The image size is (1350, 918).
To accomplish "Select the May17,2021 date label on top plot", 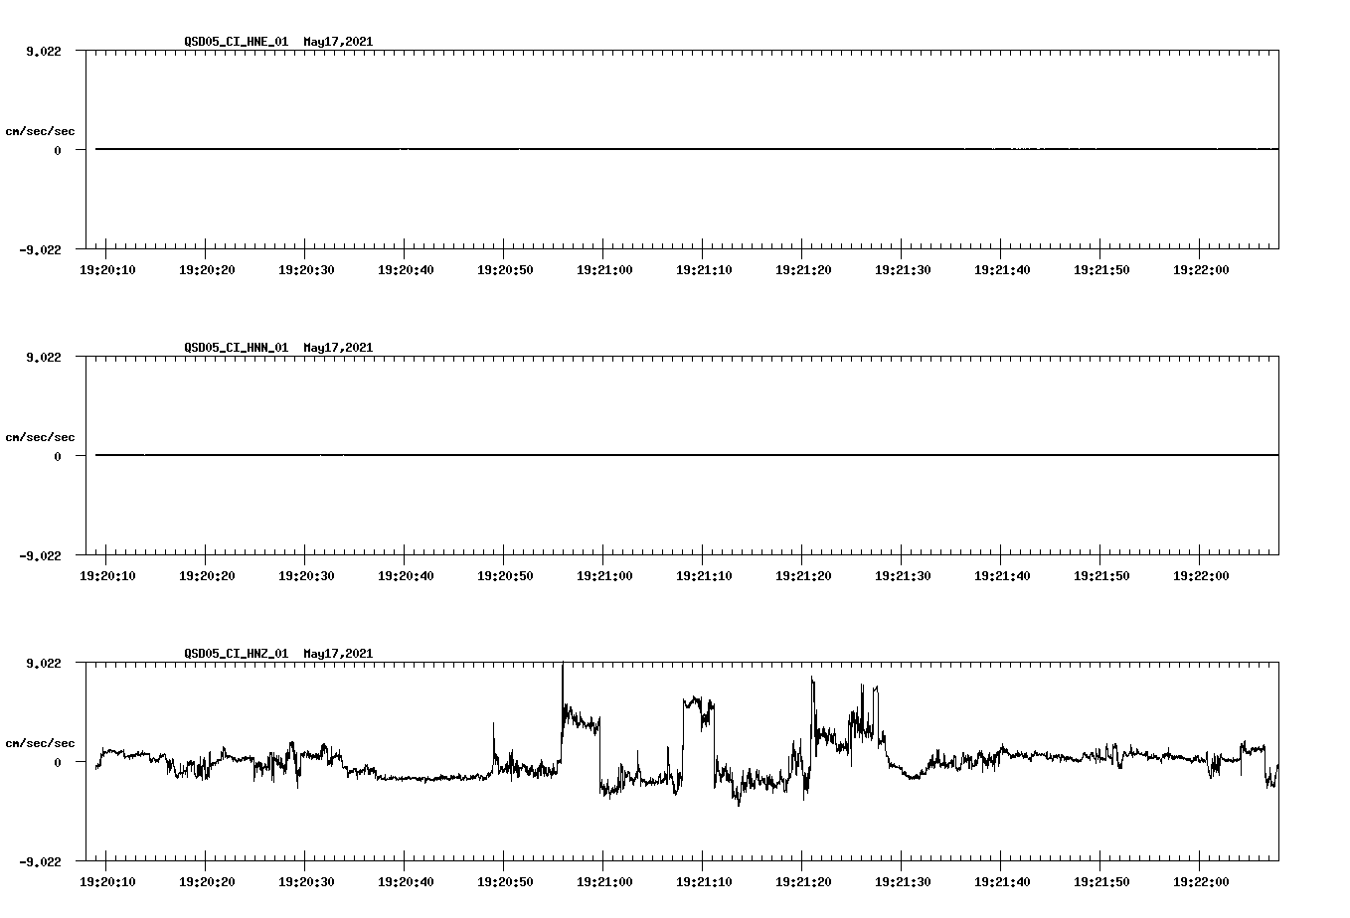I will [339, 42].
